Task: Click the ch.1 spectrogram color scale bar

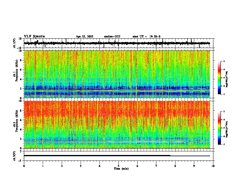Action: pos(219,78)
